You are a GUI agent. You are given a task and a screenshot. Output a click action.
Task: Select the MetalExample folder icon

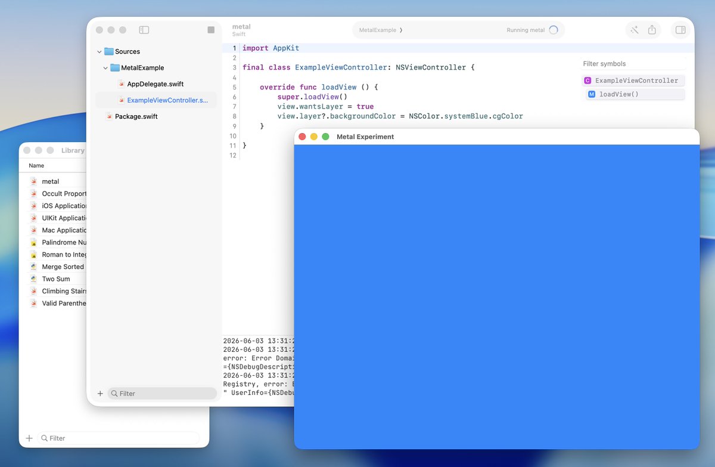click(x=115, y=68)
